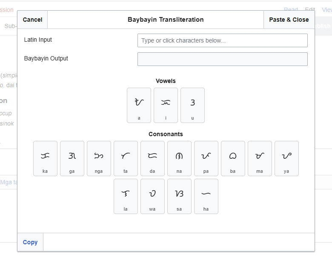332x260 pixels.
Task: Cancel the Baybayin Transliteration dialog
Action: coord(32,20)
